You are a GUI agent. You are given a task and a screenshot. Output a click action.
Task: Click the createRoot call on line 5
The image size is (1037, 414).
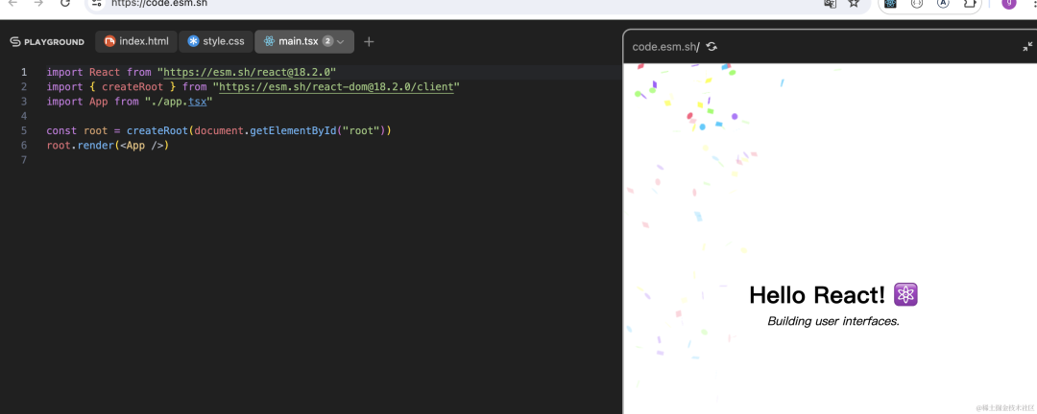click(x=157, y=130)
